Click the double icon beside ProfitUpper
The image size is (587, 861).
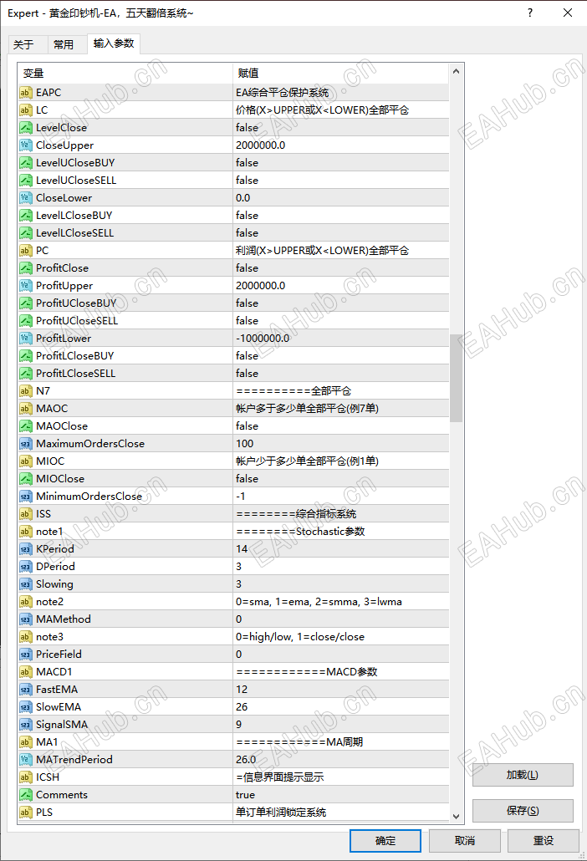coord(26,286)
